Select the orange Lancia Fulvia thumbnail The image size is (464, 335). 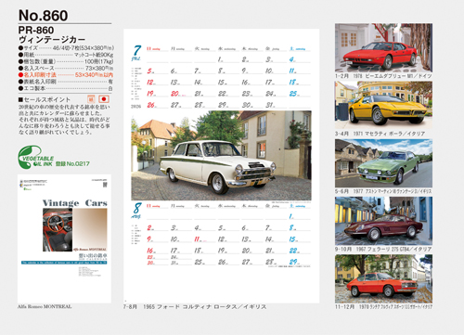tap(383, 278)
